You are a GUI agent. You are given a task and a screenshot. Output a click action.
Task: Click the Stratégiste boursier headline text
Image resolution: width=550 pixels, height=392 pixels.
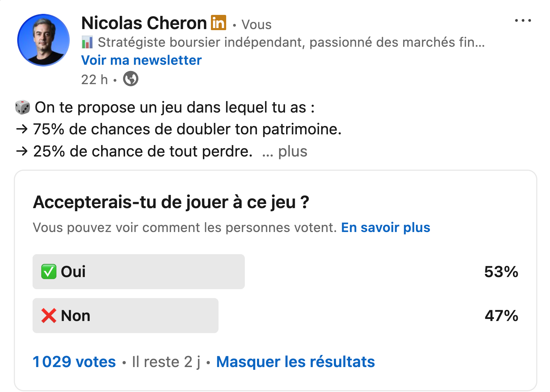(x=291, y=42)
